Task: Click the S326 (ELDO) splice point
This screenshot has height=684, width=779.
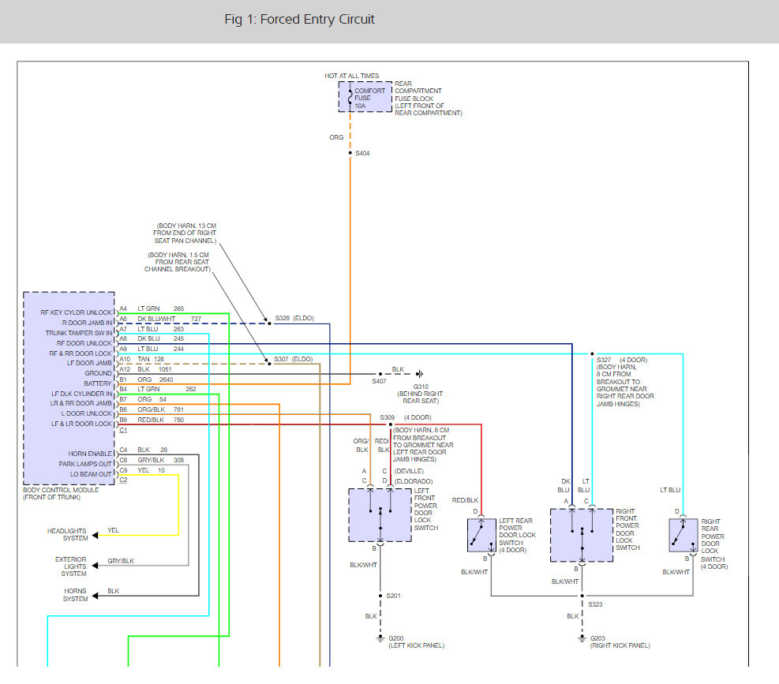Action: [x=267, y=323]
